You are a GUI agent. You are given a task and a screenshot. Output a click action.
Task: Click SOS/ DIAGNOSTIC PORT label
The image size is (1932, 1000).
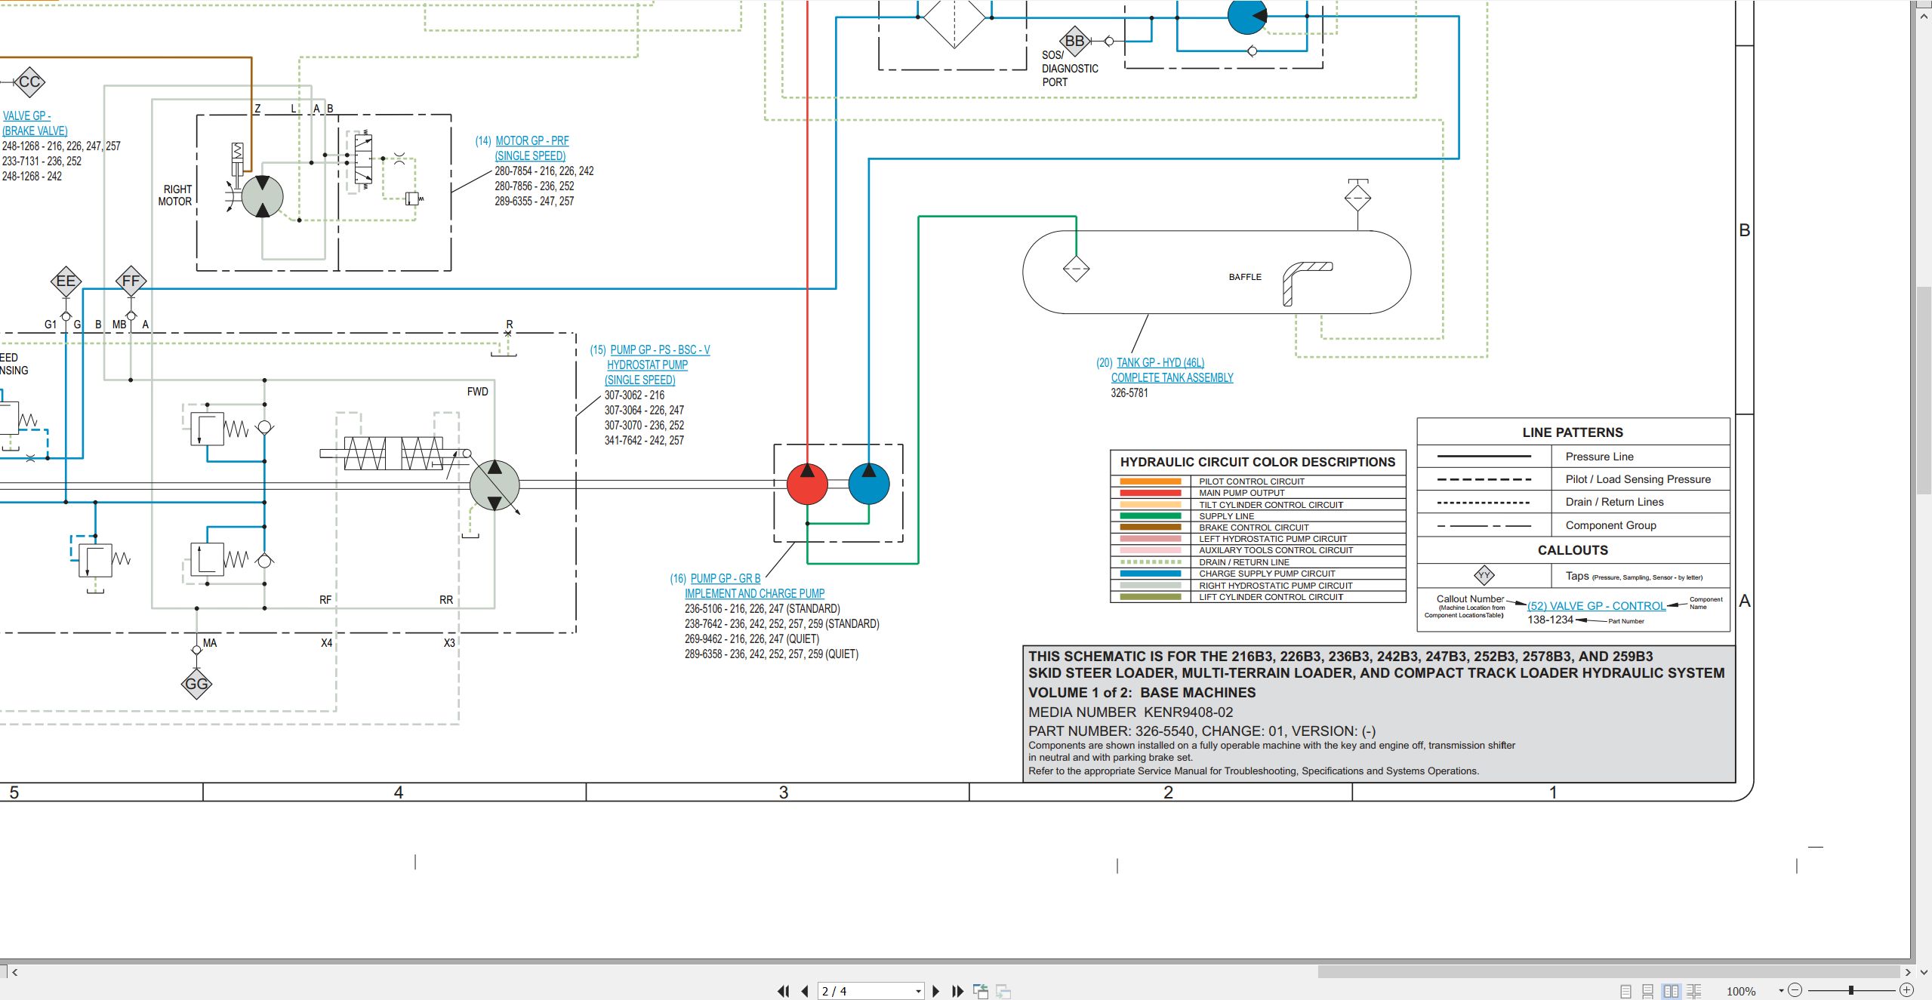[x=1070, y=69]
